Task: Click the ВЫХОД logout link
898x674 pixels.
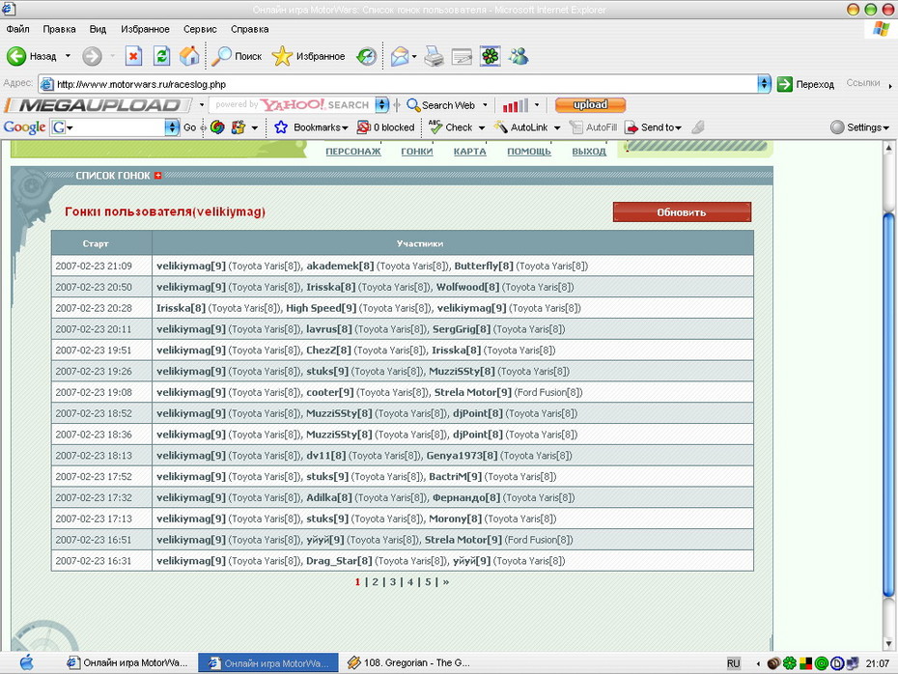Action: click(x=589, y=152)
